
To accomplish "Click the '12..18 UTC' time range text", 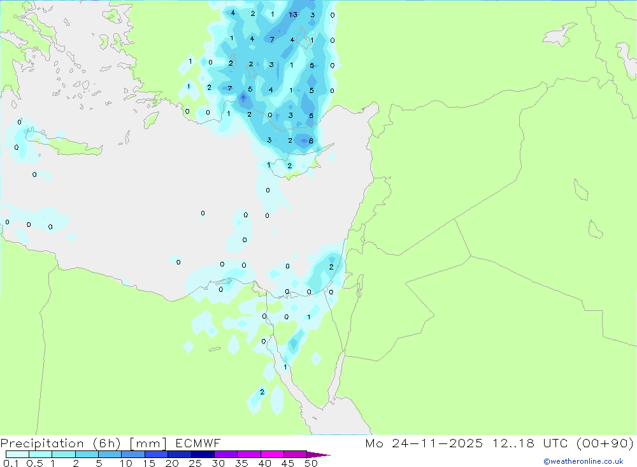I will click(529, 443).
